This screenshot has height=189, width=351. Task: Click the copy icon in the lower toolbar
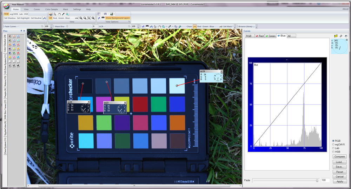[176, 26]
